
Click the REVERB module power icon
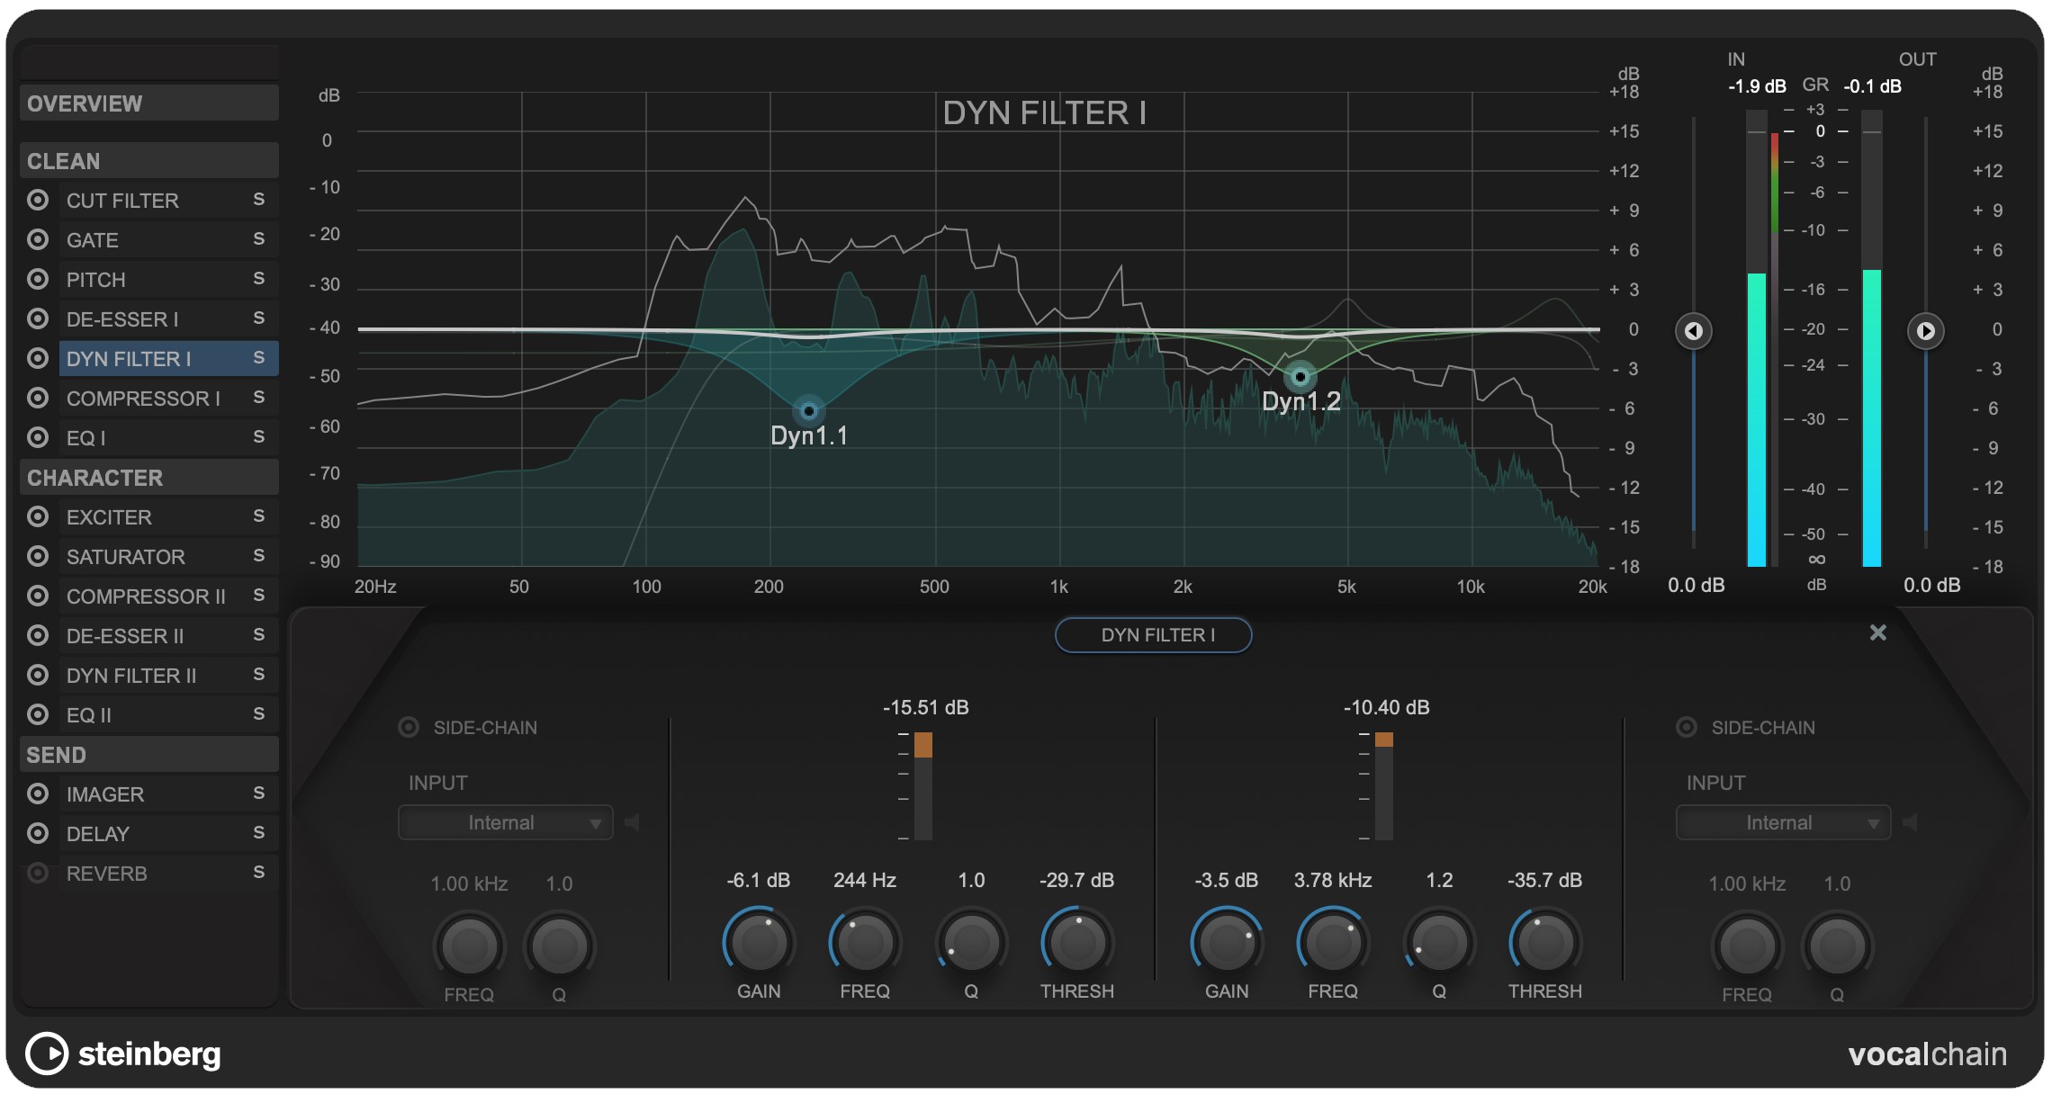click(37, 873)
